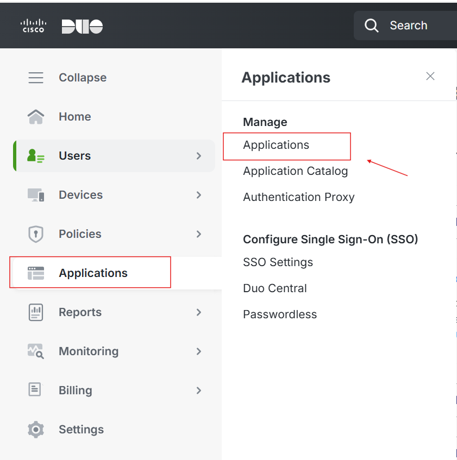This screenshot has height=460, width=457.
Task: Click the Configure Single Sign-On (SSO) heading
Action: (x=330, y=240)
